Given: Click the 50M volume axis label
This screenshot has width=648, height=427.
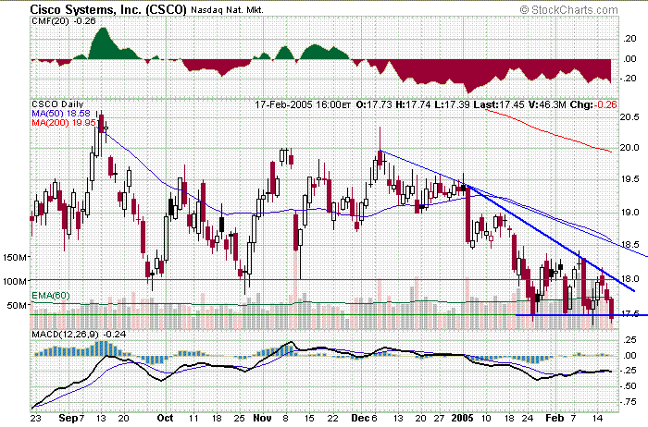Looking at the screenshot, I should [x=18, y=306].
